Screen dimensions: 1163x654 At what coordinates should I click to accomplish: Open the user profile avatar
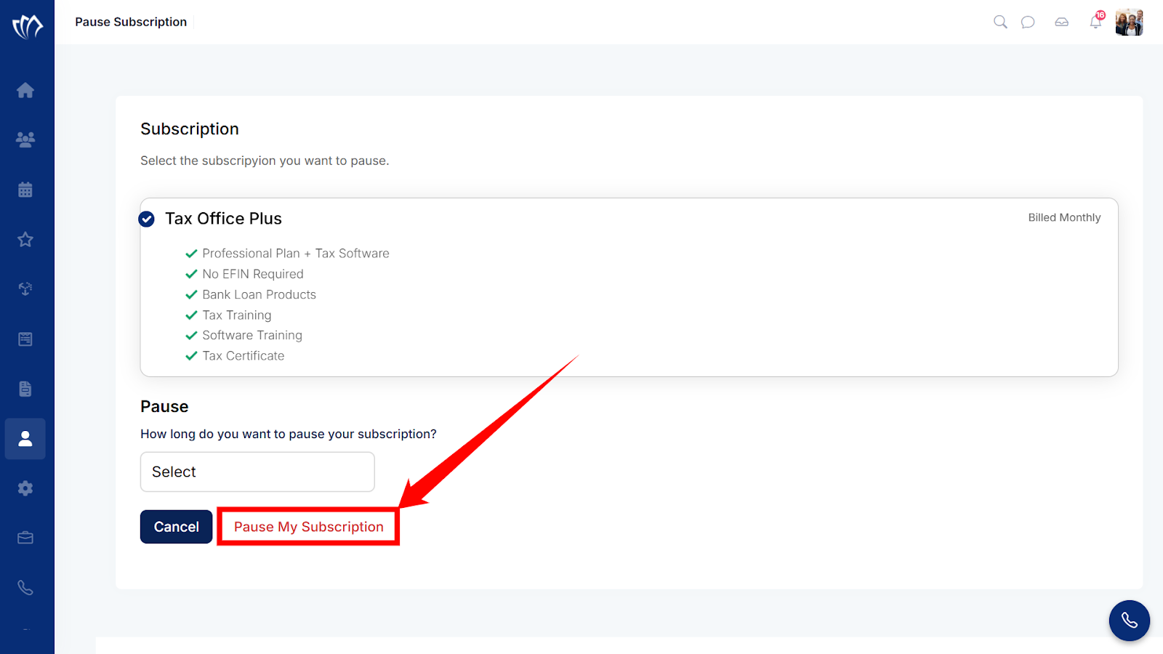coord(1130,23)
